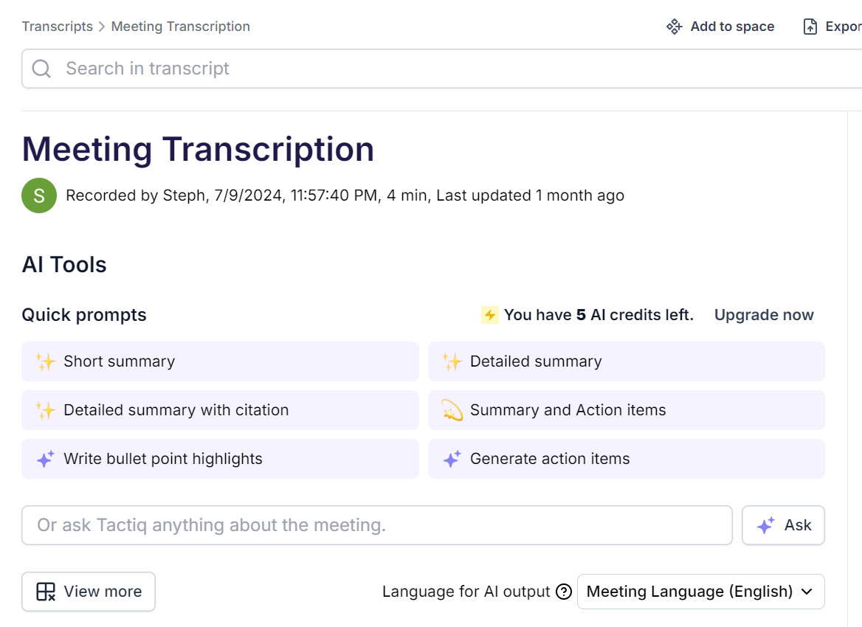Screen dimensions: 862x627
Task: Click the recording details line by Steph
Action: [x=345, y=195]
